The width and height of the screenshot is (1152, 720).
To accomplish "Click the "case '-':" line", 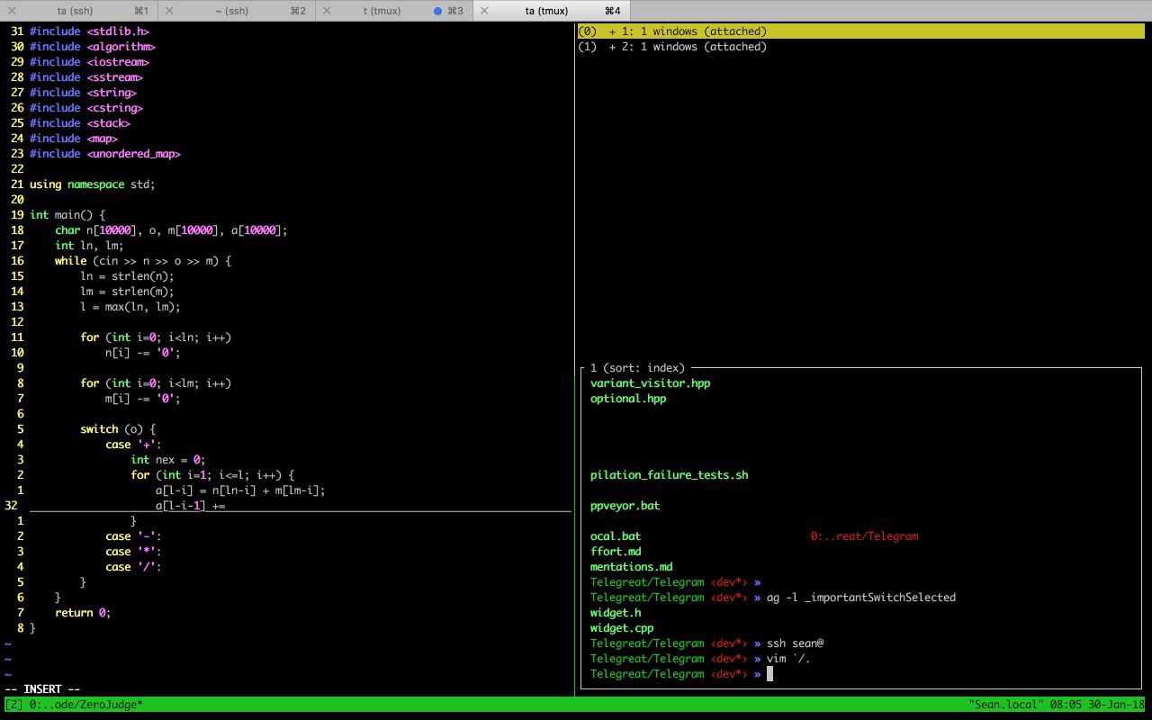I will point(133,536).
